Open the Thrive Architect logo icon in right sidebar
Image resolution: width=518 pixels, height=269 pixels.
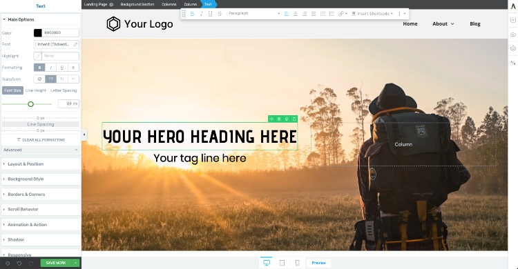click(x=513, y=6)
